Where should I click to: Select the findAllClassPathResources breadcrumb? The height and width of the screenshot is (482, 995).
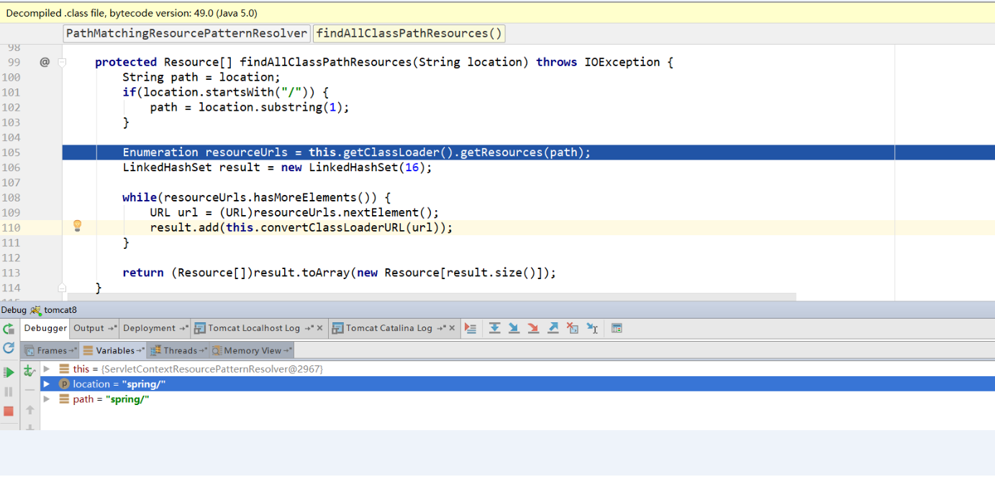(409, 33)
